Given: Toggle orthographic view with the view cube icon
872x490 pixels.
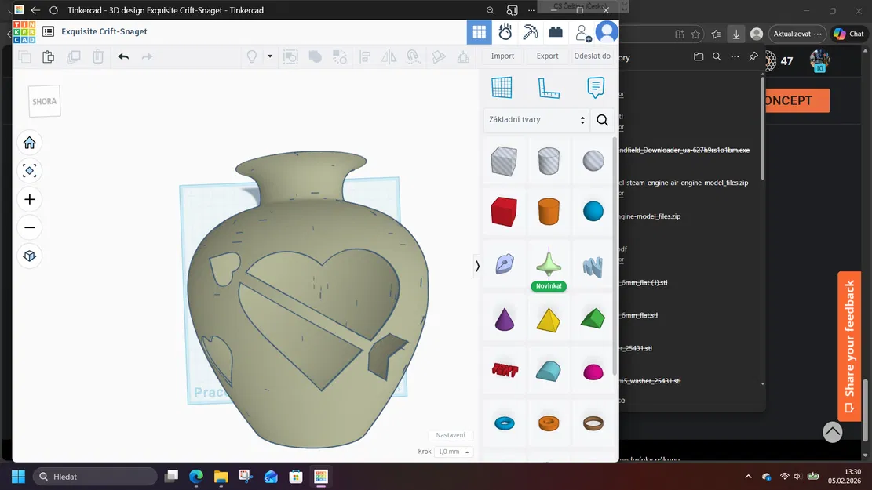Looking at the screenshot, I should click(29, 256).
